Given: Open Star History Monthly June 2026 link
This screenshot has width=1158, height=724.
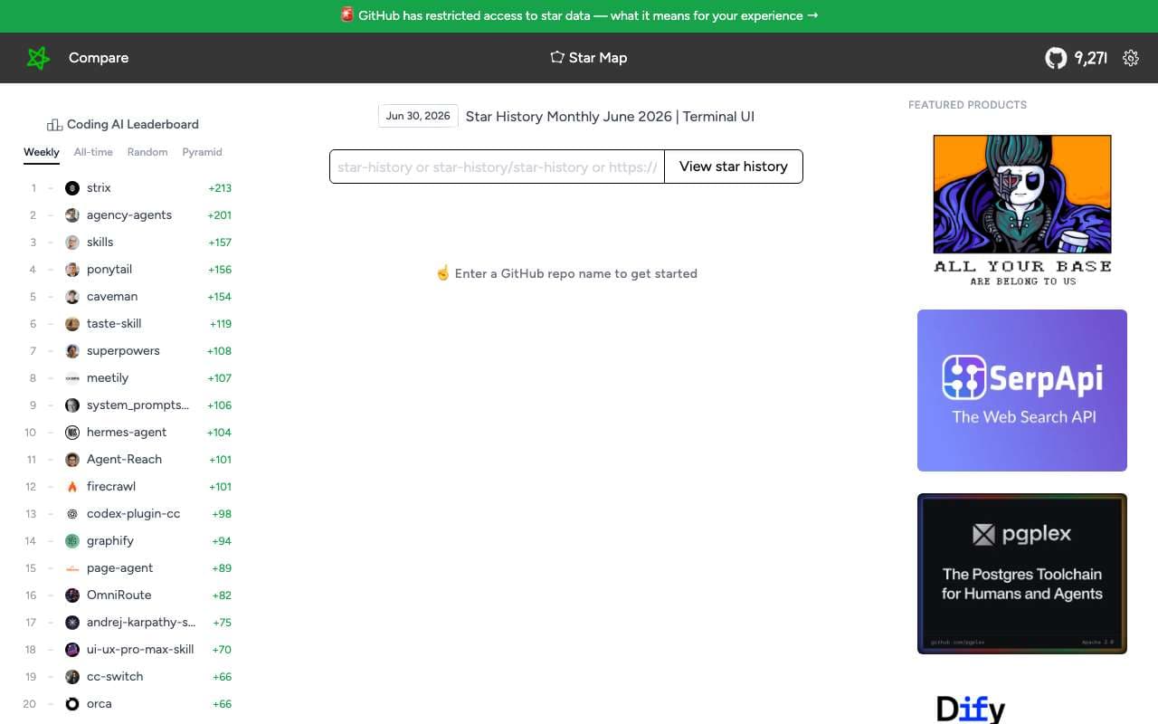Looking at the screenshot, I should [610, 116].
